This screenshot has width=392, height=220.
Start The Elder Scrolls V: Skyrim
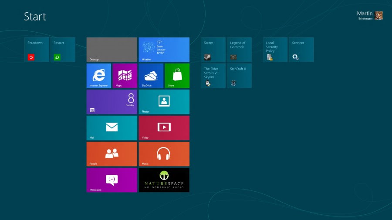pos(213,76)
